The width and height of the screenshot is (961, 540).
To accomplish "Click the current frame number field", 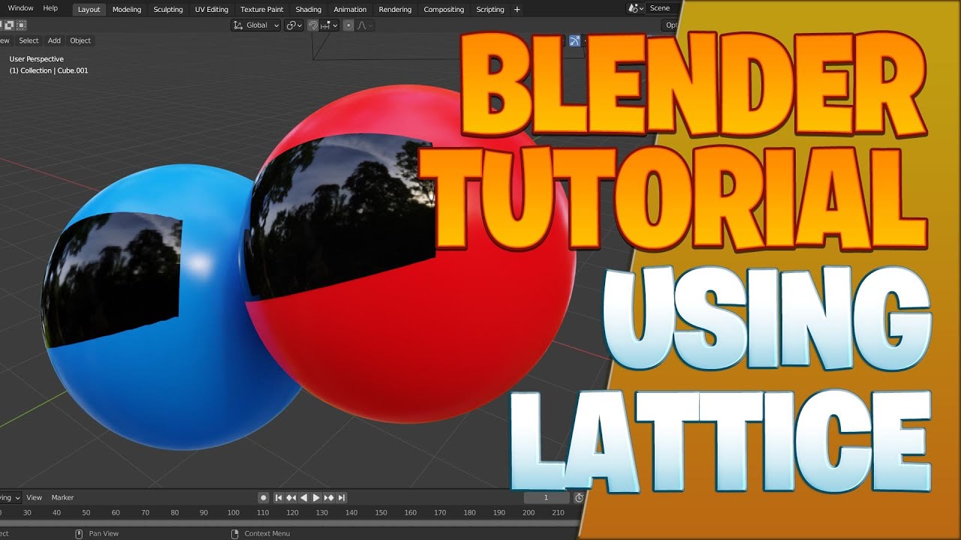I will pyautogui.click(x=547, y=497).
